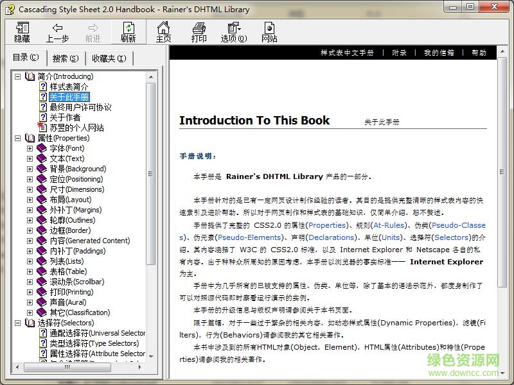Click the Hide (隐藏) toolbar icon

coord(22,28)
